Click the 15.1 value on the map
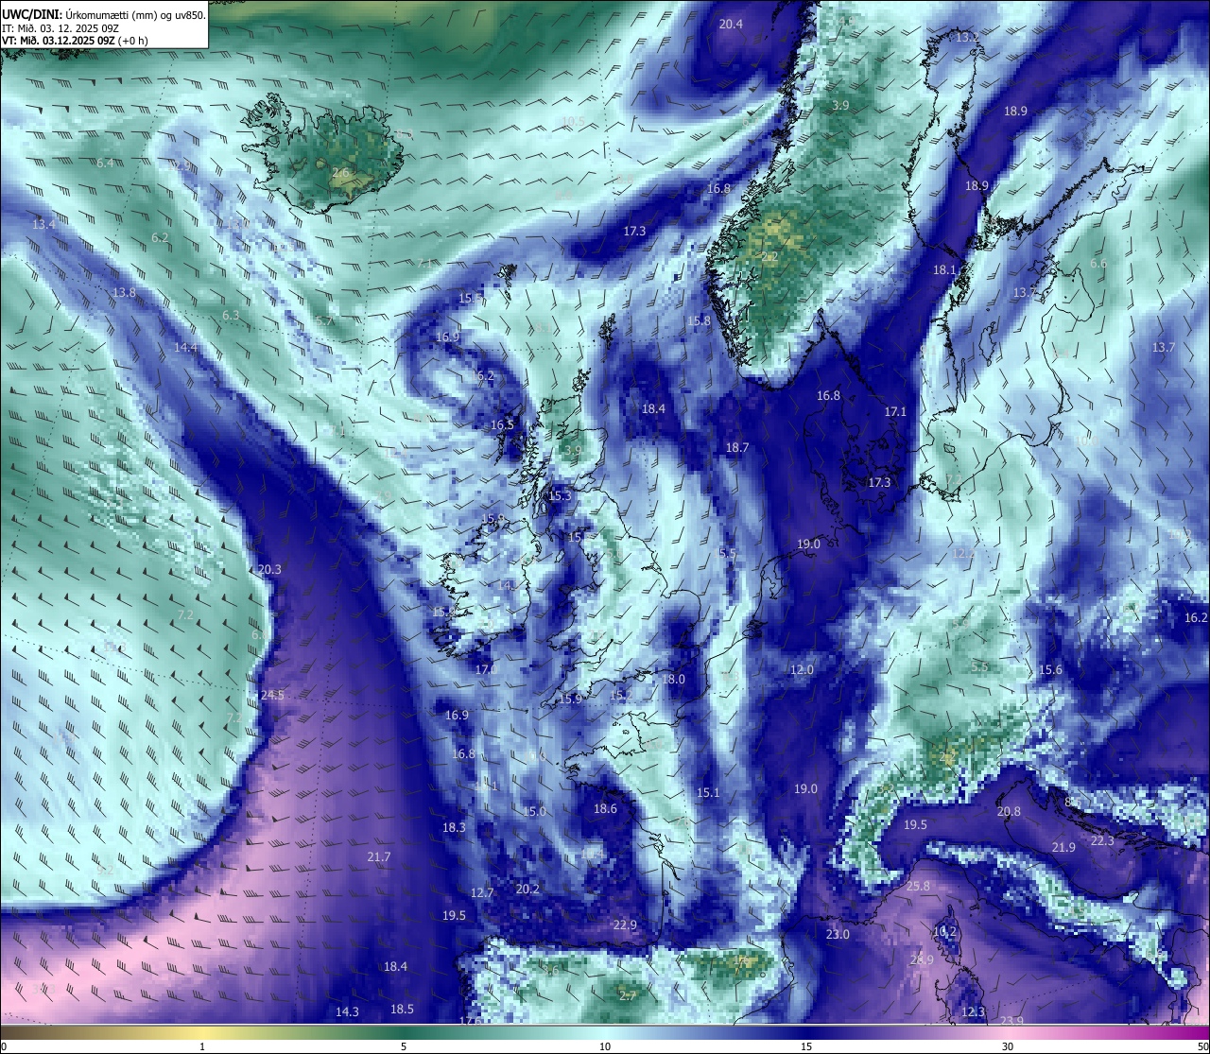The image size is (1210, 1054). pyautogui.click(x=708, y=793)
